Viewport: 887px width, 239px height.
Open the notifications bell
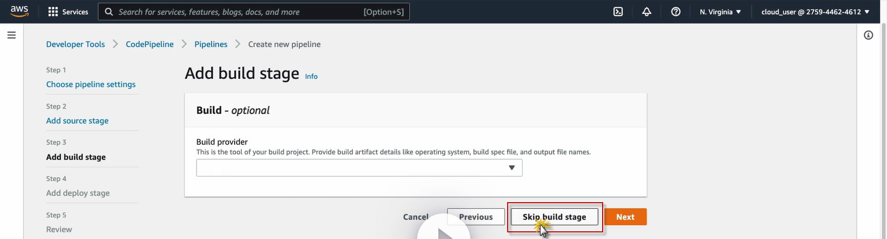point(647,12)
